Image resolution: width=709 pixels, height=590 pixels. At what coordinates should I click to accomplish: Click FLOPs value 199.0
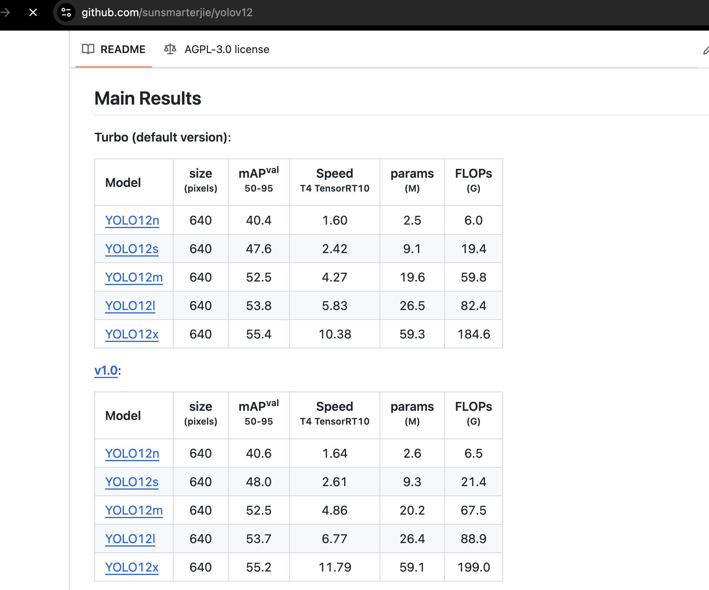pos(473,567)
